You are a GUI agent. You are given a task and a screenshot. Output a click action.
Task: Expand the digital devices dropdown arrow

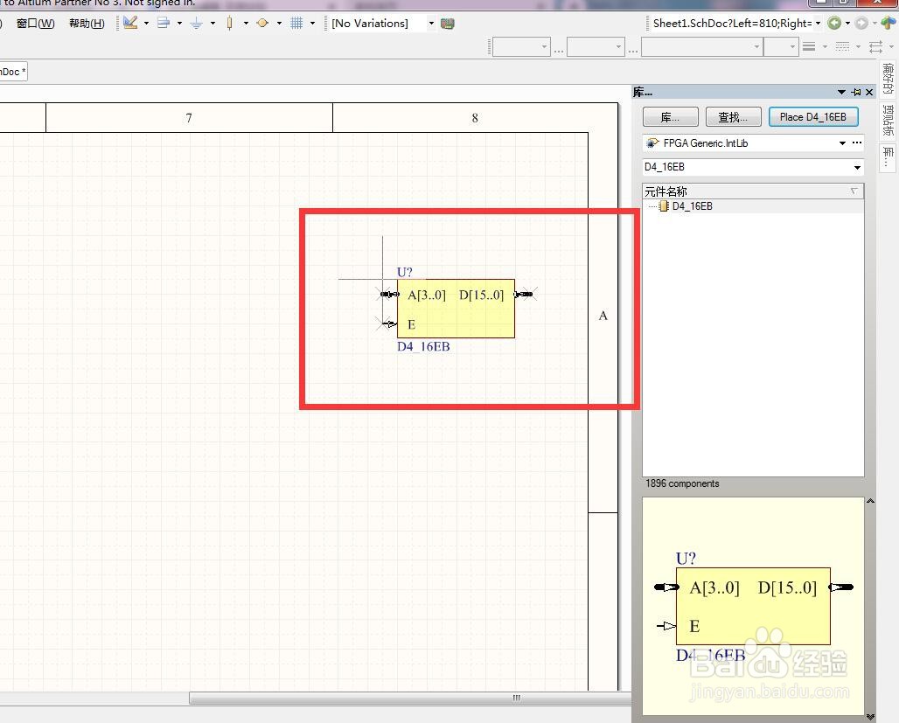point(246,24)
